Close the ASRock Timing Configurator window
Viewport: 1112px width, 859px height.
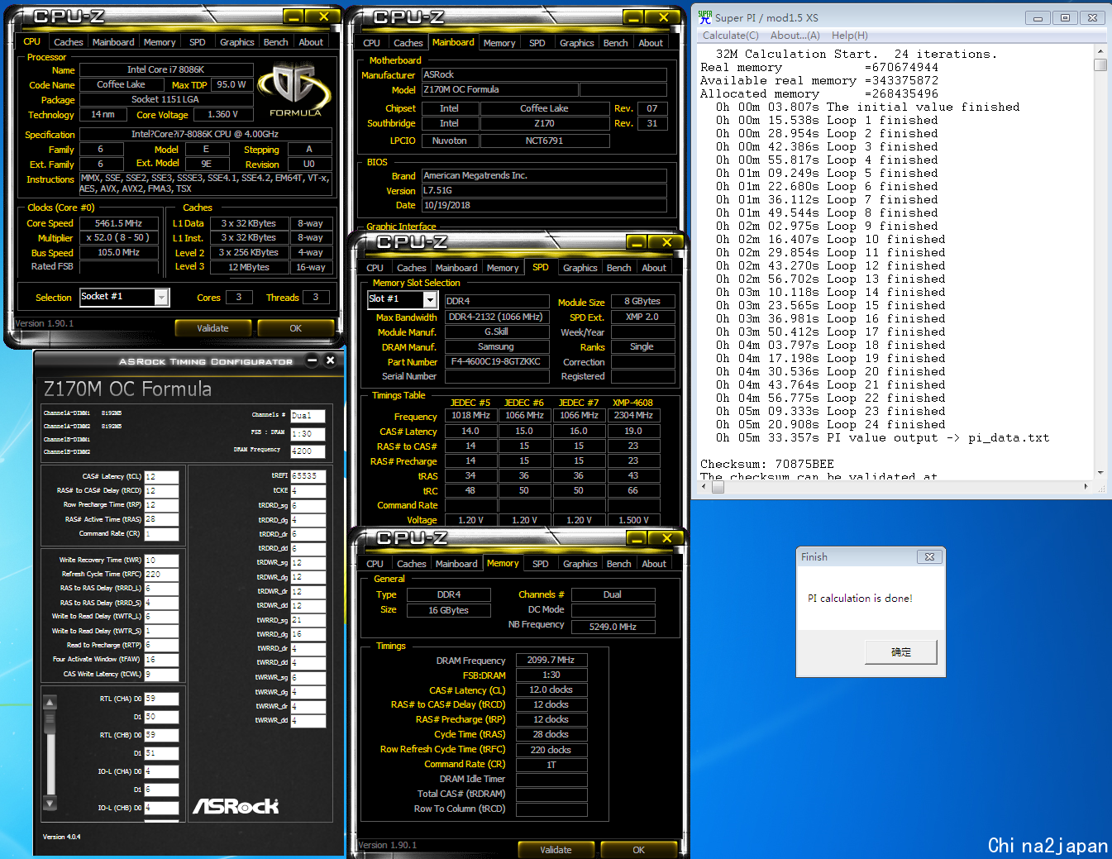[x=330, y=360]
